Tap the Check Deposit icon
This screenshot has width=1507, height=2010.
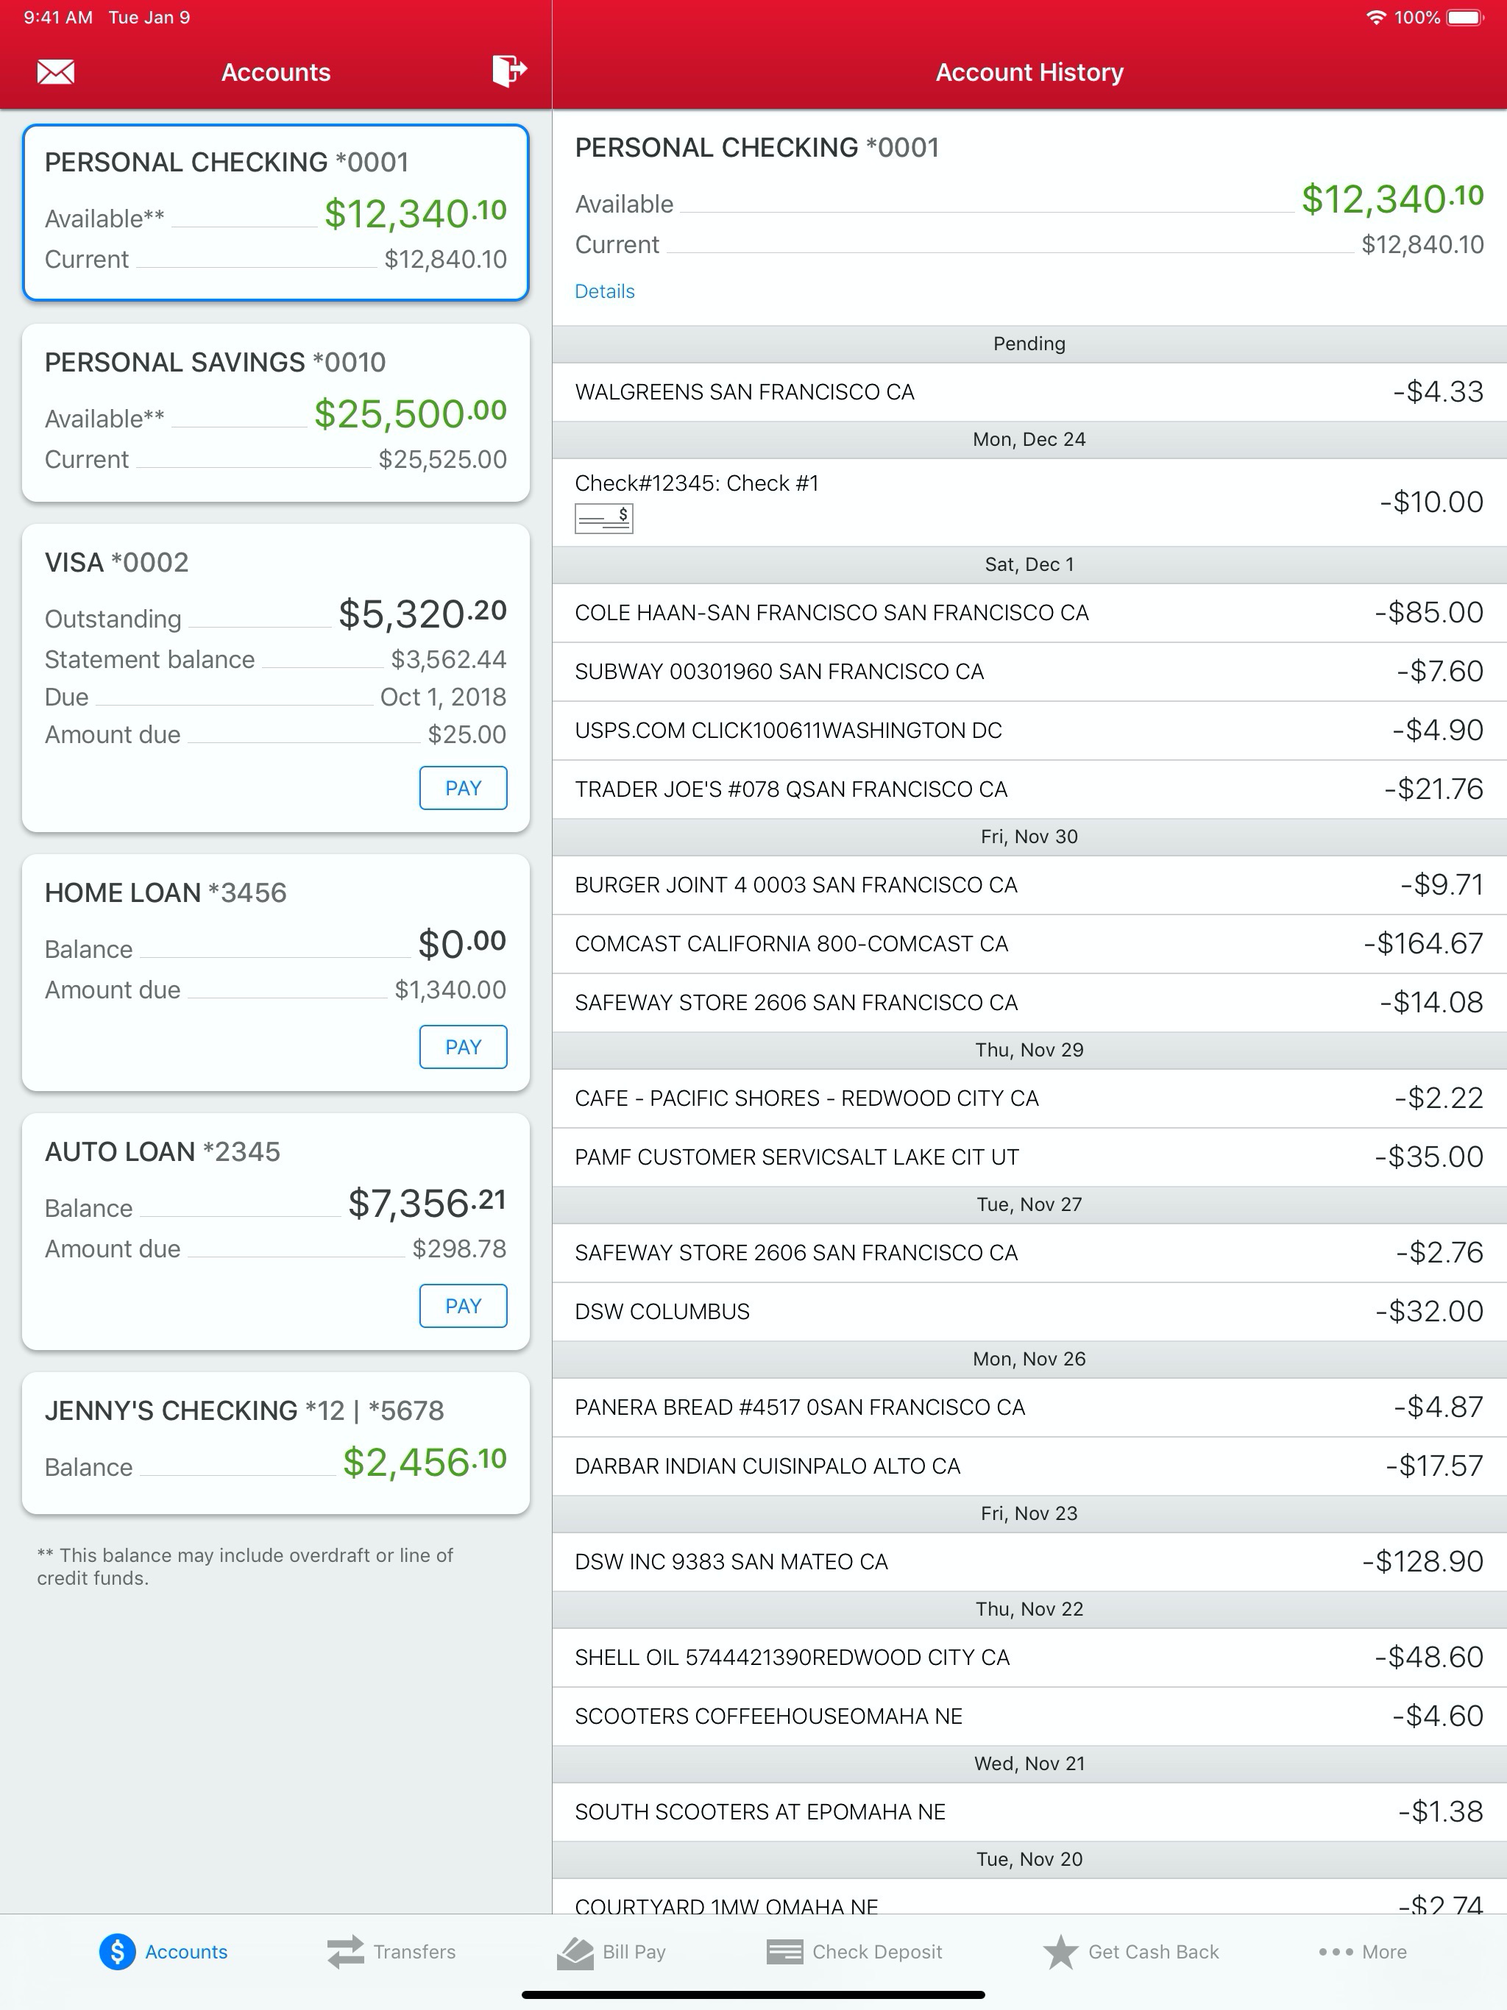tap(784, 1951)
